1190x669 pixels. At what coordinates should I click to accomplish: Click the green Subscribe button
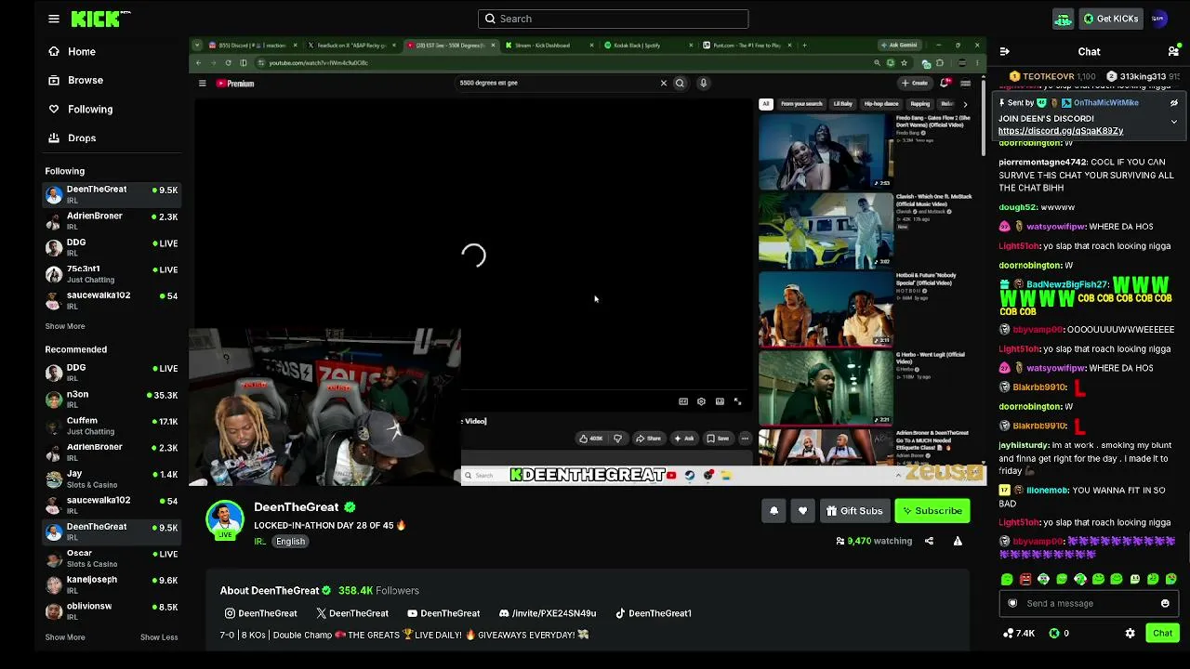click(932, 511)
